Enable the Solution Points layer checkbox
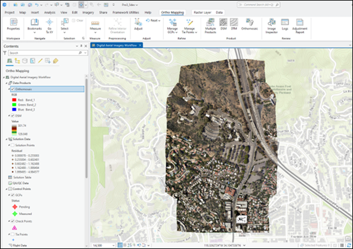 (x=12, y=145)
